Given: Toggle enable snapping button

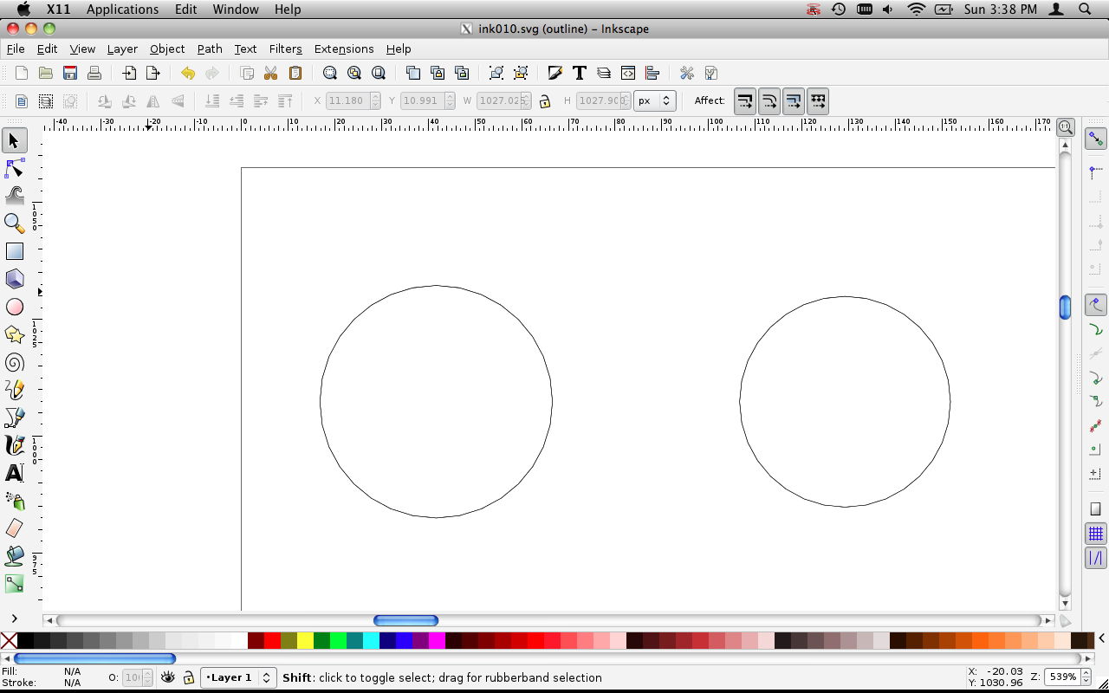Looking at the screenshot, I should coord(1096,139).
